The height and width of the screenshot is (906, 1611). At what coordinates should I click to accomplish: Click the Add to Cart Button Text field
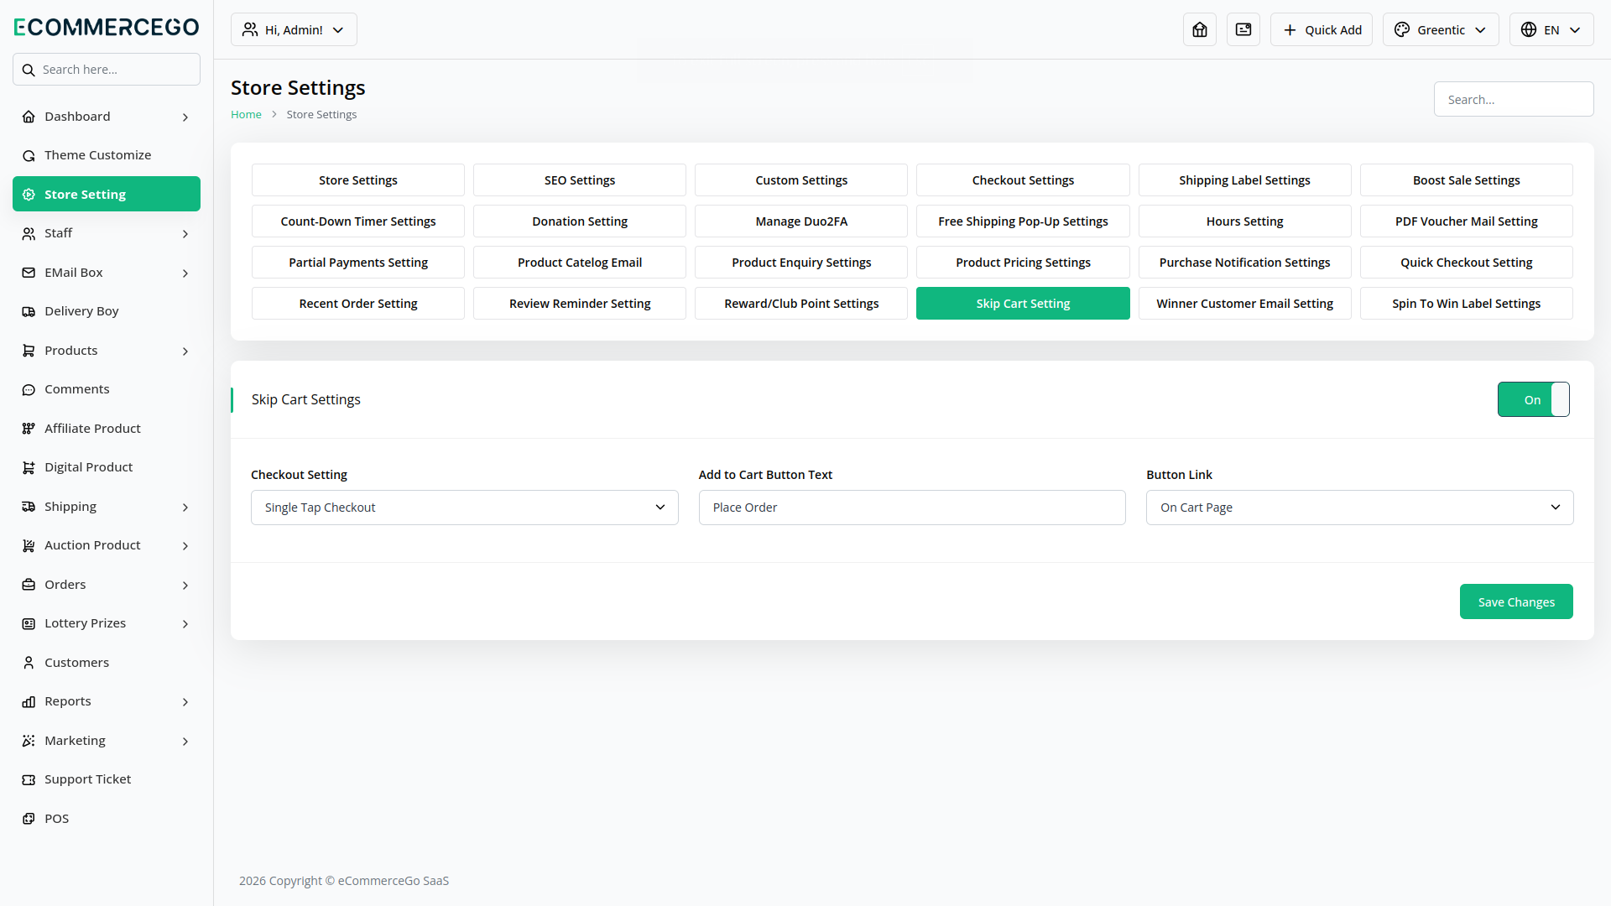pyautogui.click(x=912, y=508)
